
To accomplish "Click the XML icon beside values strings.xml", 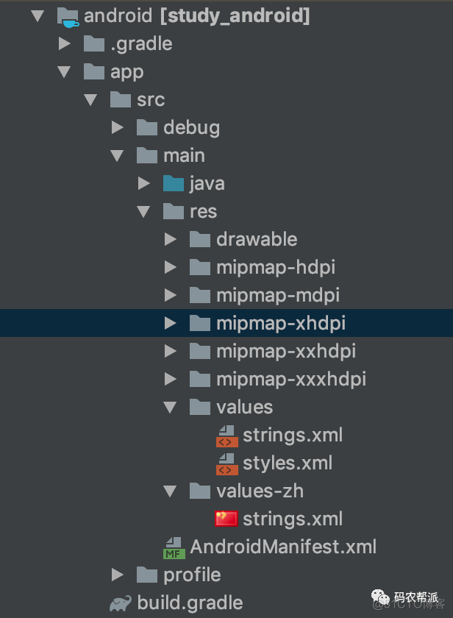I will coord(227,436).
